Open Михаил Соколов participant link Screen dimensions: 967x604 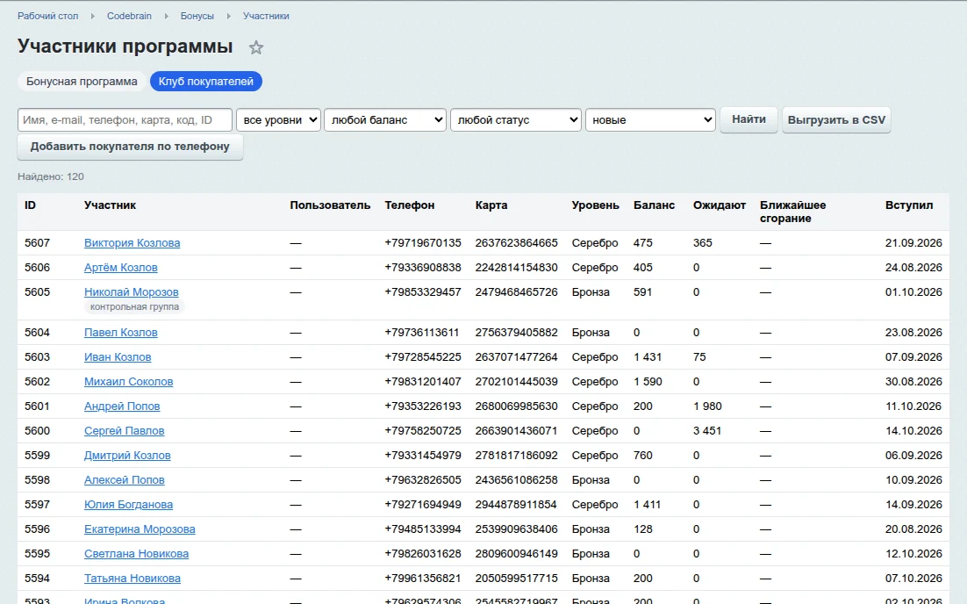[x=129, y=382]
